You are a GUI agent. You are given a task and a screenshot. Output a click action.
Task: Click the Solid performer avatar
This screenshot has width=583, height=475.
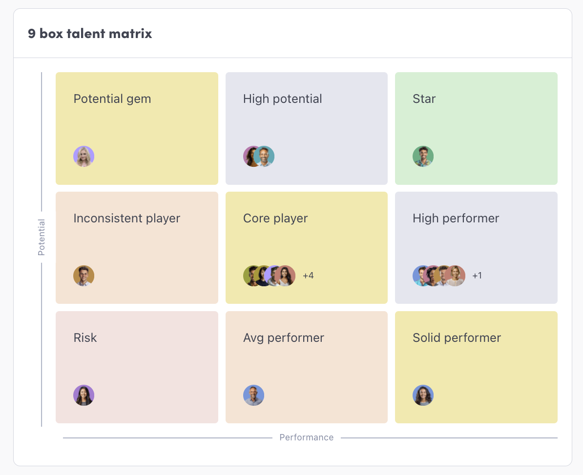click(x=423, y=395)
